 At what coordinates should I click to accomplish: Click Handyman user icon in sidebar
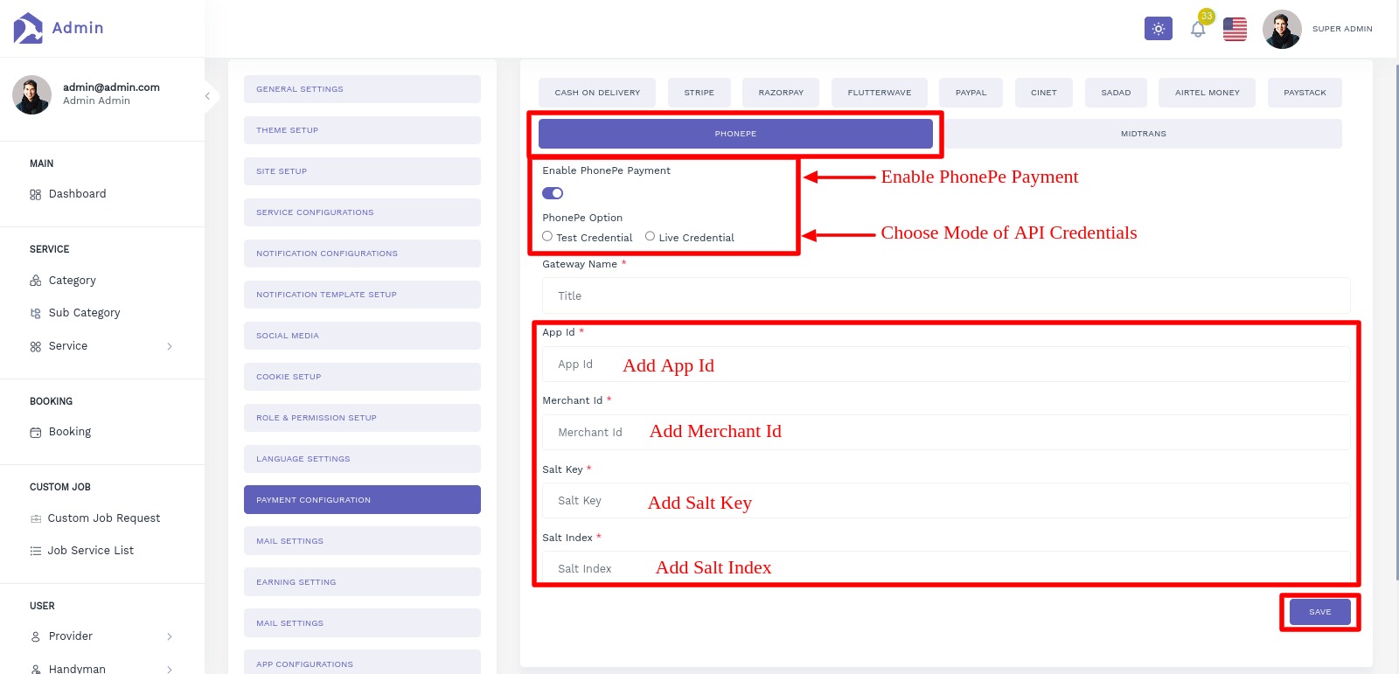pyautogui.click(x=36, y=669)
